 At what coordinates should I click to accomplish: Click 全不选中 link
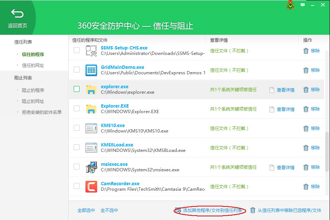tap(109, 210)
